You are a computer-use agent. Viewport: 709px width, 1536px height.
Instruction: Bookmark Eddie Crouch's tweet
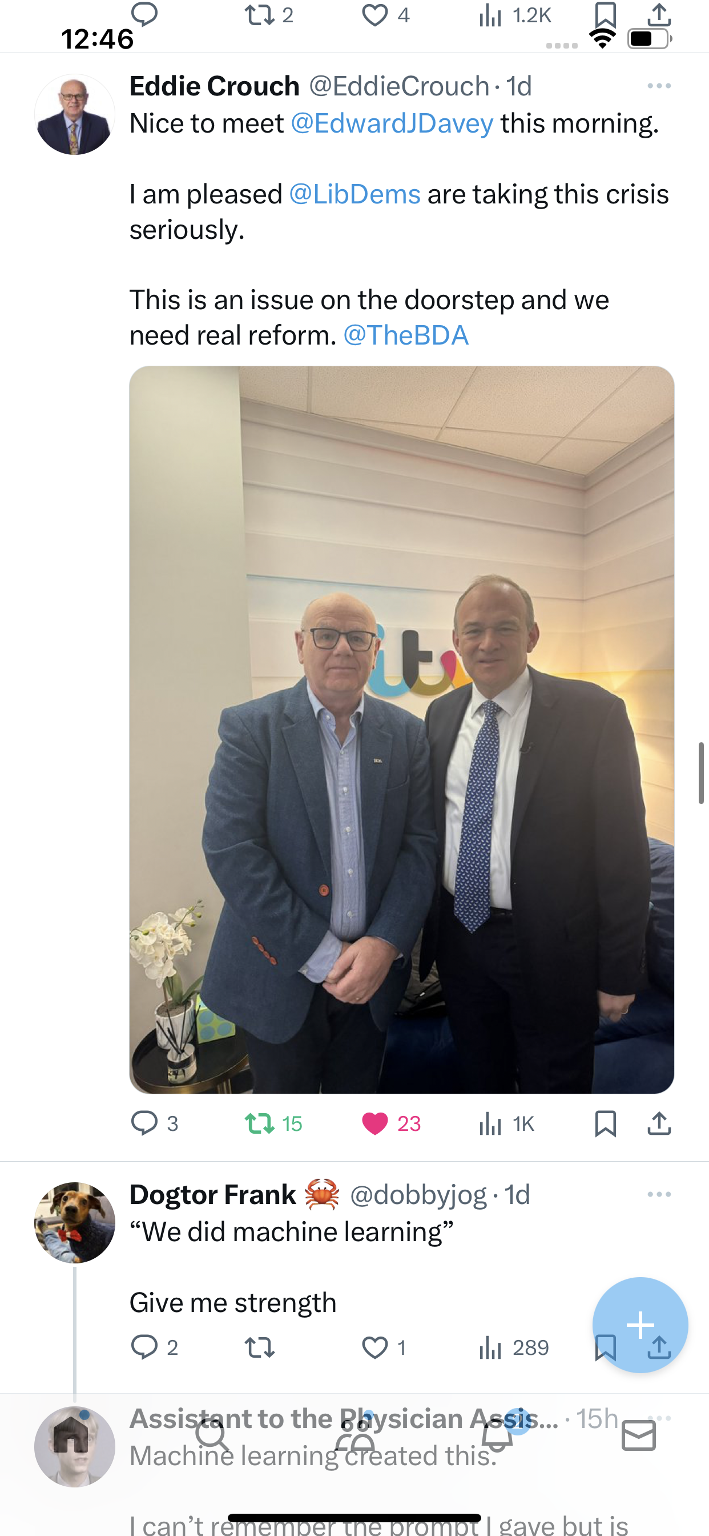pos(605,1123)
